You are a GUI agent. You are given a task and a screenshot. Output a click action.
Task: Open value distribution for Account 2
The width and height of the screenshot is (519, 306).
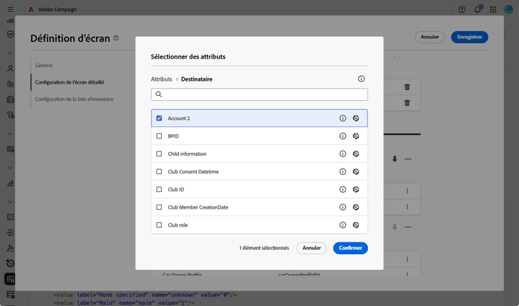click(x=356, y=118)
